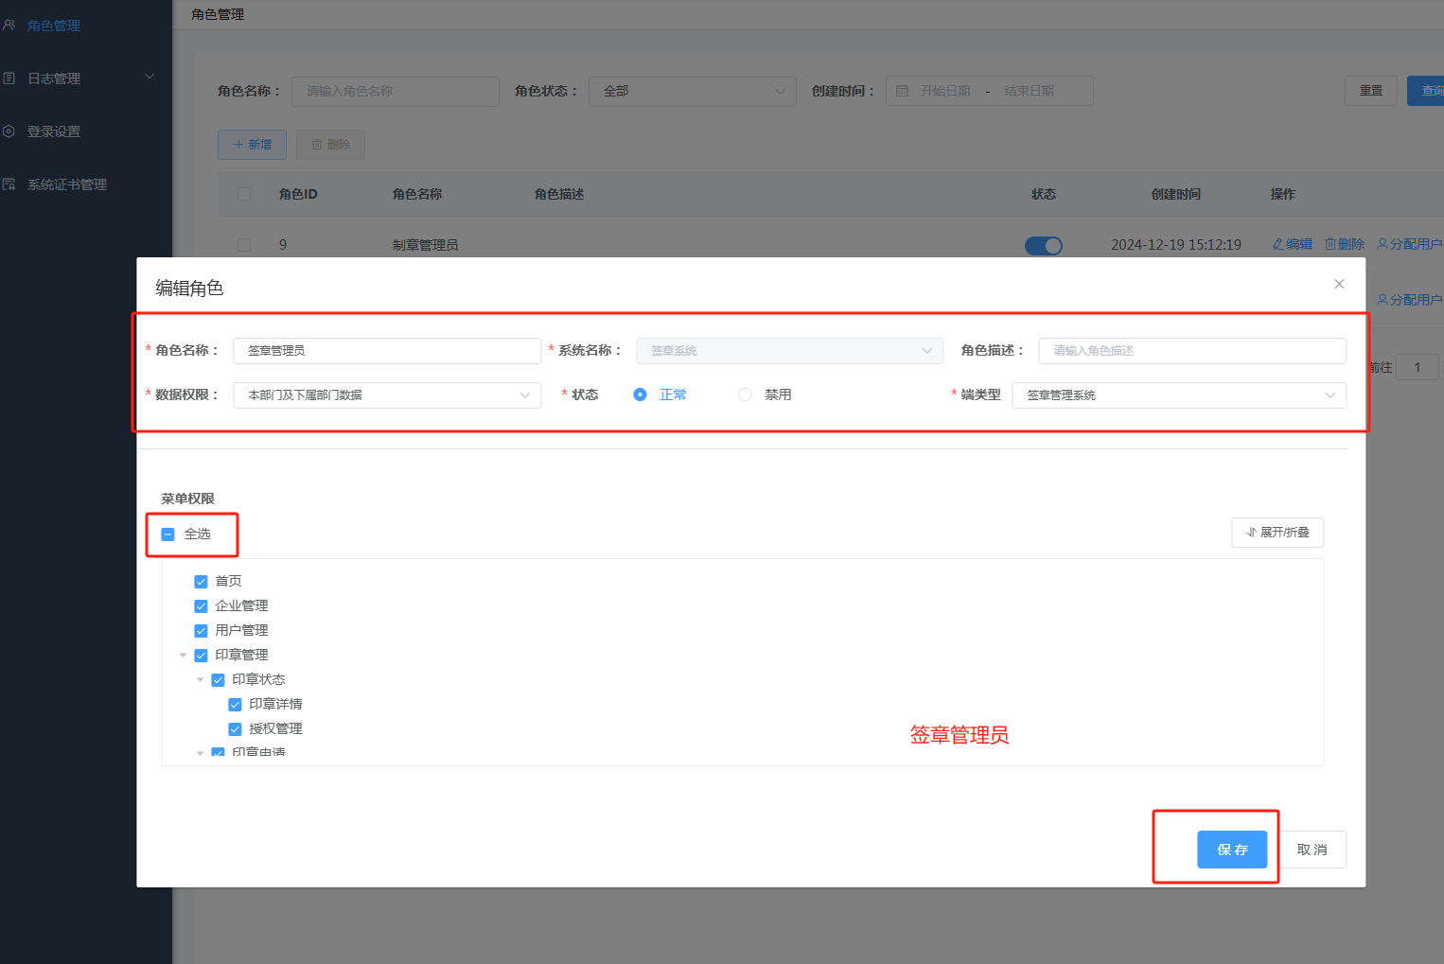
Task: Open the 端类型 dropdown
Action: click(x=1178, y=395)
